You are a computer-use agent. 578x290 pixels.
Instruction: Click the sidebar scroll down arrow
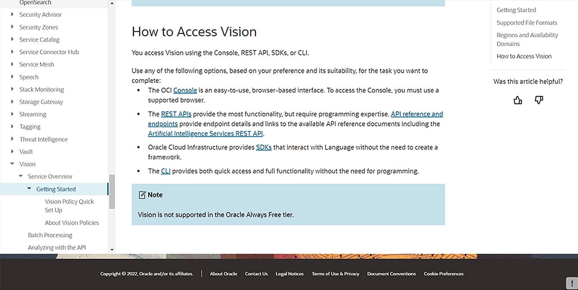pos(112,249)
